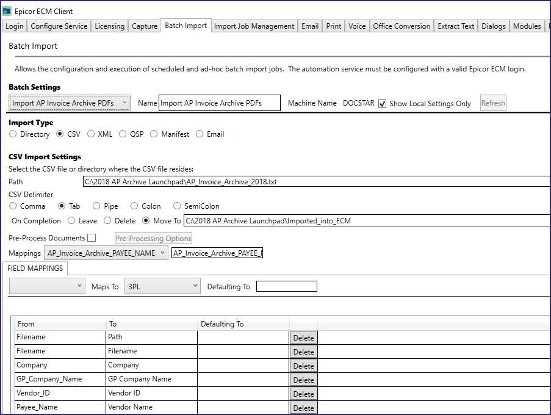Choose XML import type
This screenshot has width=551, height=415.
click(x=91, y=134)
